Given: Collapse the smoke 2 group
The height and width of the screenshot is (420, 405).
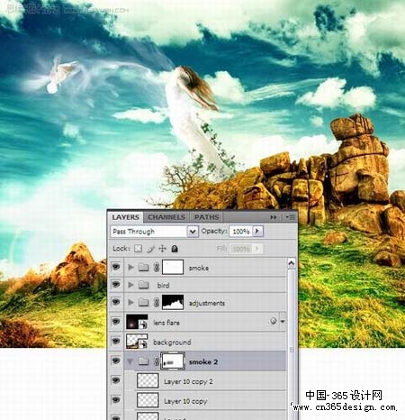Looking at the screenshot, I should 130,361.
